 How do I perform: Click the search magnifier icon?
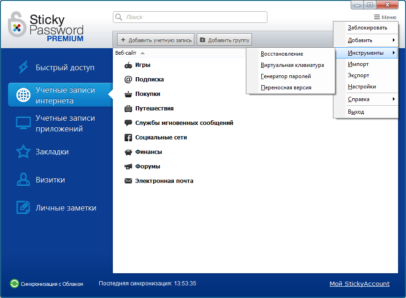118,17
